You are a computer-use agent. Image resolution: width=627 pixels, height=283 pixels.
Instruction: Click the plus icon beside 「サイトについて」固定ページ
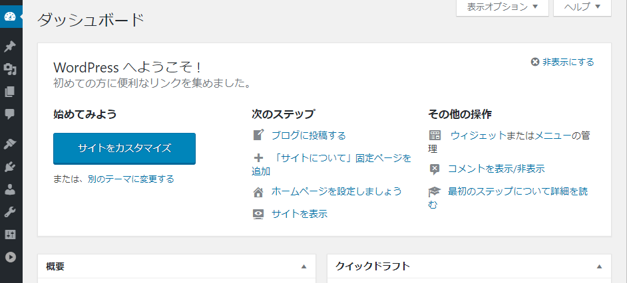point(259,157)
